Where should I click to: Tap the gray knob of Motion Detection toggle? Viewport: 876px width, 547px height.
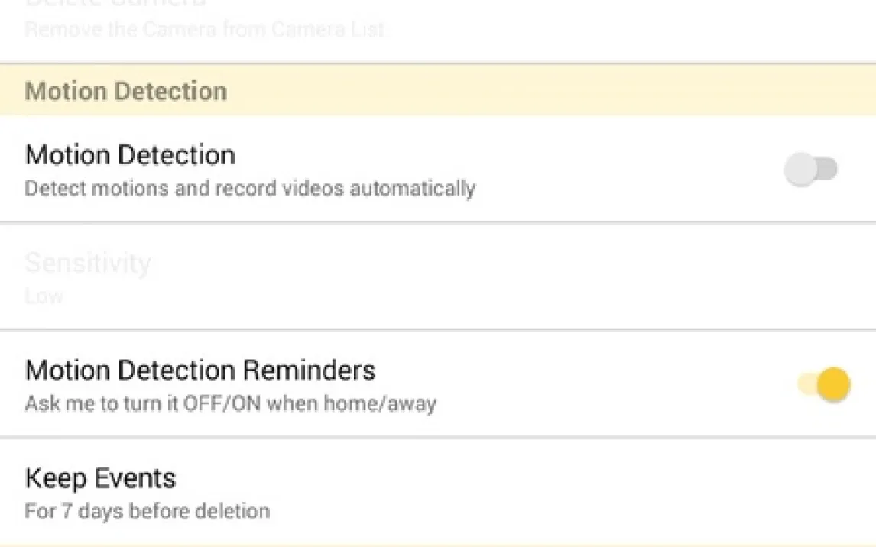[800, 169]
